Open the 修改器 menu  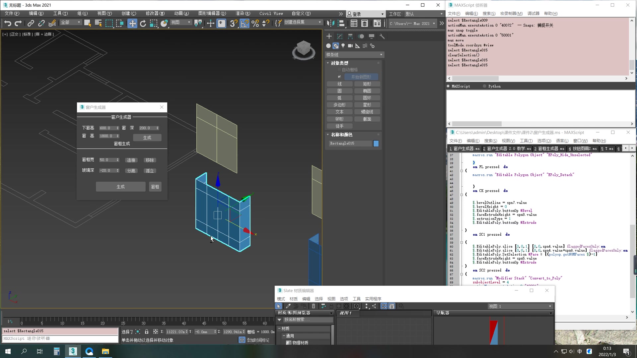pyautogui.click(x=155, y=14)
